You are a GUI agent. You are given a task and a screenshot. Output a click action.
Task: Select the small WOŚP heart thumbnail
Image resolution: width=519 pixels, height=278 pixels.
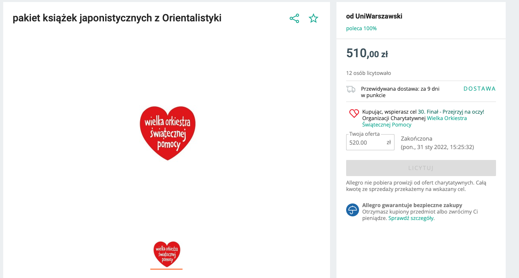(167, 254)
